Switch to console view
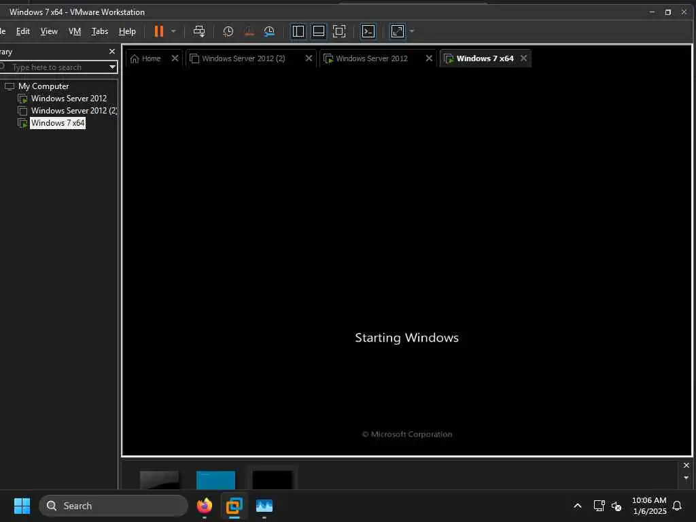This screenshot has height=522, width=696. tap(368, 31)
